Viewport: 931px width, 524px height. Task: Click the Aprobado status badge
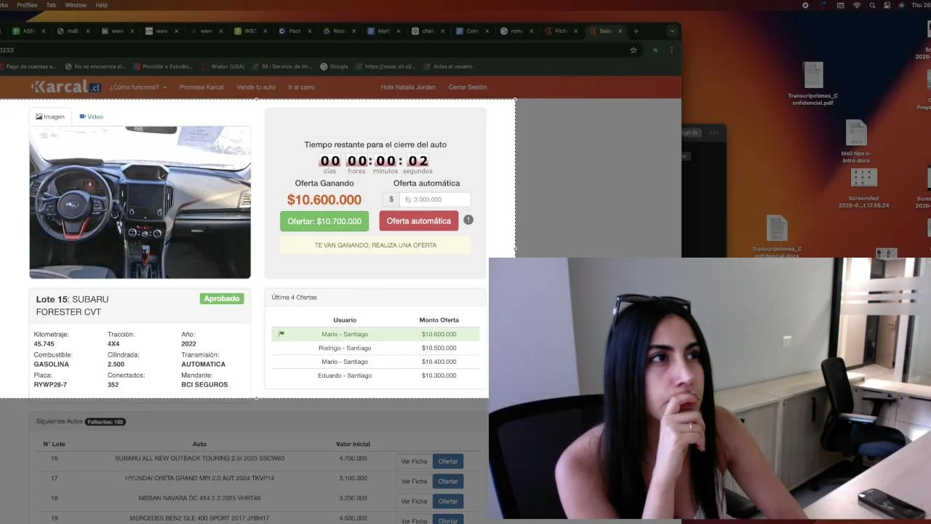pos(222,298)
